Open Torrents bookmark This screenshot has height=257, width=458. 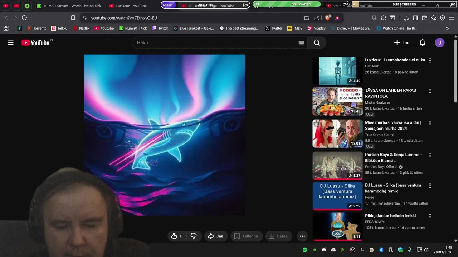pos(36,28)
